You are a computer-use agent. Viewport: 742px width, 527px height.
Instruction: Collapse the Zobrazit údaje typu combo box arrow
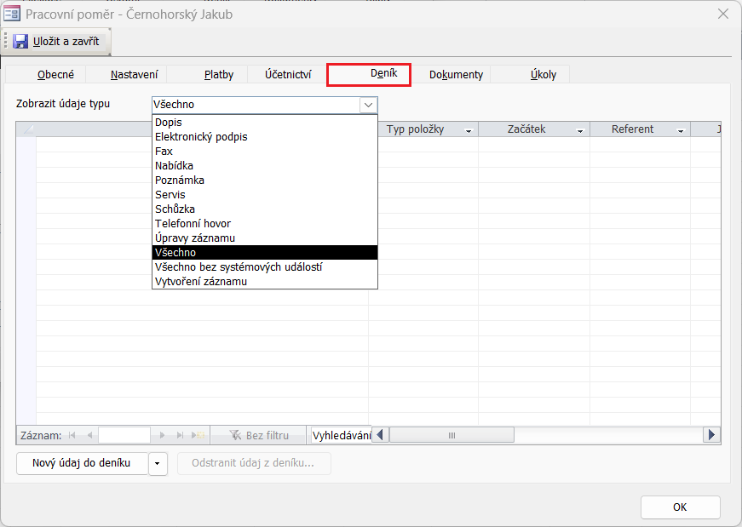(368, 105)
